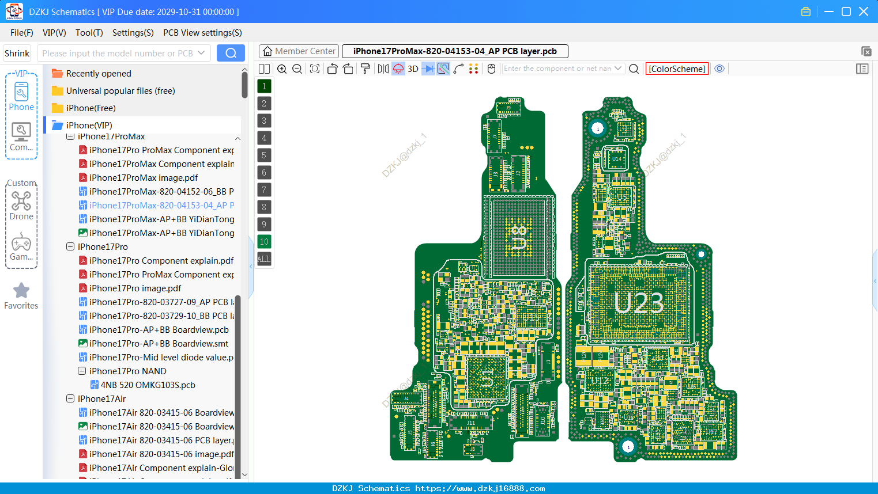Screen dimensions: 878x494
Task: Select PCB layer 1
Action: (264, 86)
